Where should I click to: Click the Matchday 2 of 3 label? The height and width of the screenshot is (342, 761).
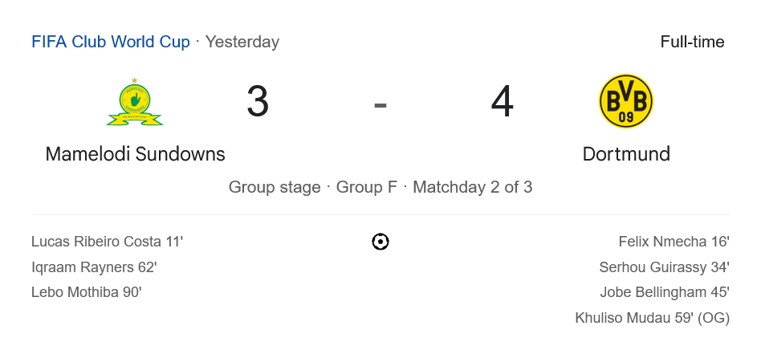coord(473,187)
